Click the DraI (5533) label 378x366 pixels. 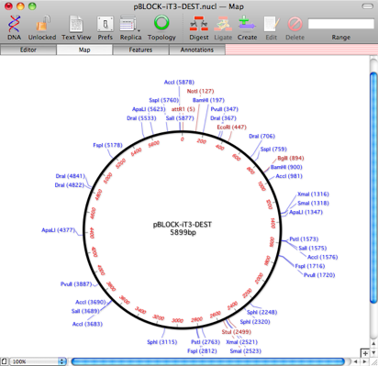click(141, 118)
